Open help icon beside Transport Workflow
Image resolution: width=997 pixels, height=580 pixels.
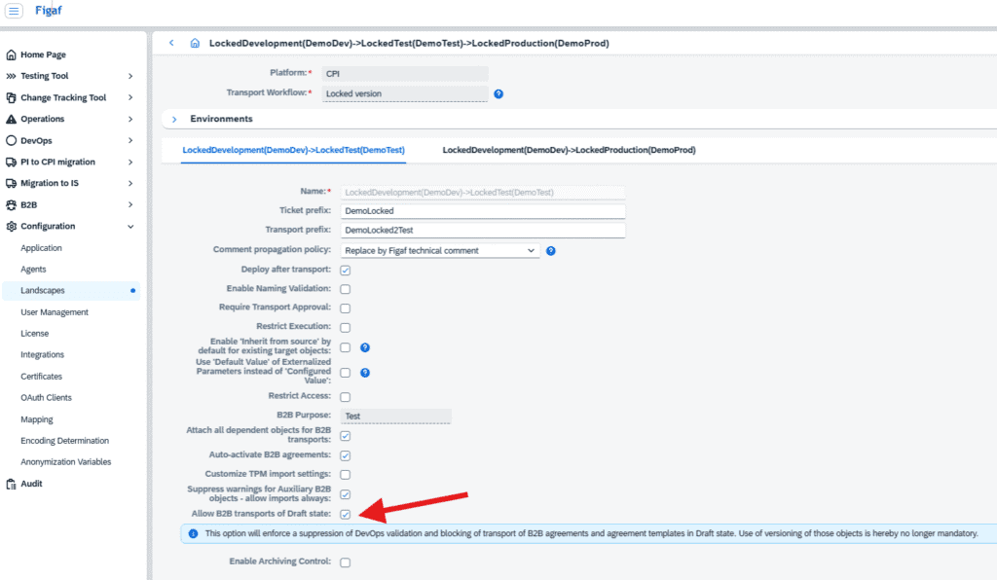498,93
